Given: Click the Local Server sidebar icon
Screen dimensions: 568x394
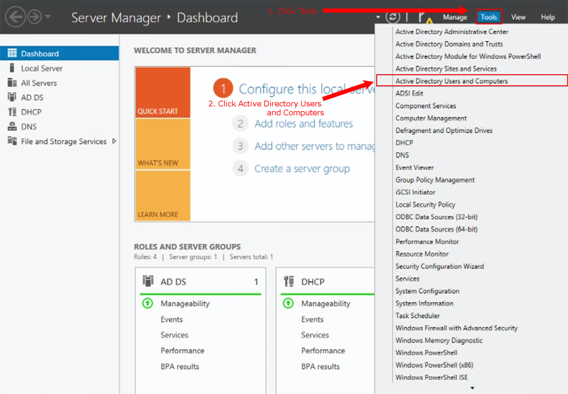Looking at the screenshot, I should coord(12,68).
